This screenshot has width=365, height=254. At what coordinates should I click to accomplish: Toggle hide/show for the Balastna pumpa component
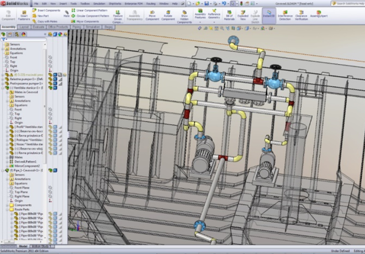(50, 79)
